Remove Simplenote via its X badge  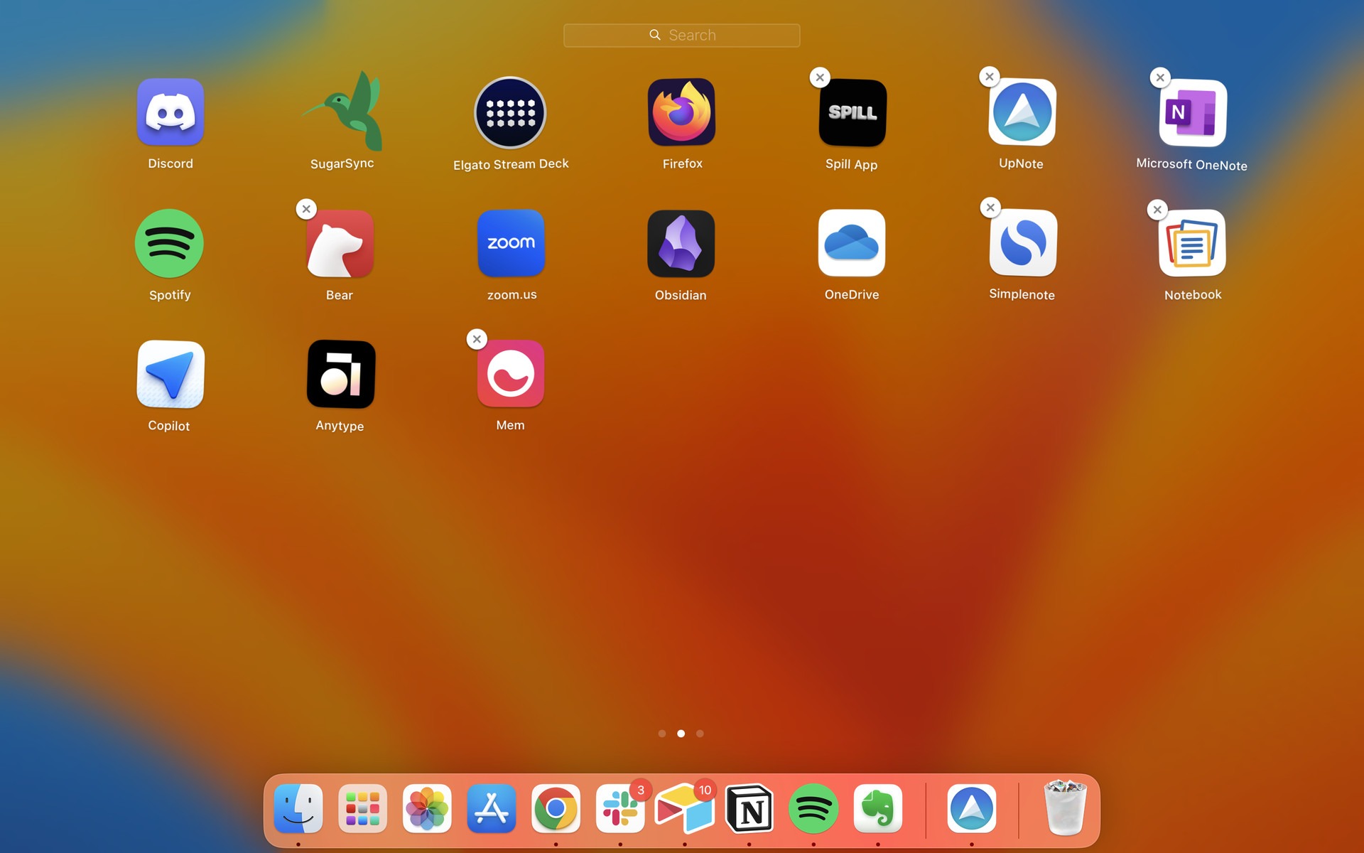tap(990, 208)
